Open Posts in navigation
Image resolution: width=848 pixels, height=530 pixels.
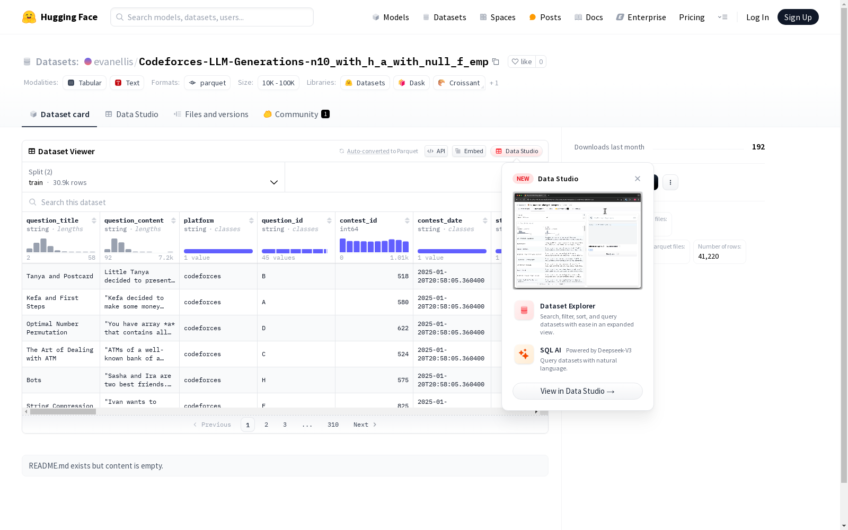click(x=545, y=17)
